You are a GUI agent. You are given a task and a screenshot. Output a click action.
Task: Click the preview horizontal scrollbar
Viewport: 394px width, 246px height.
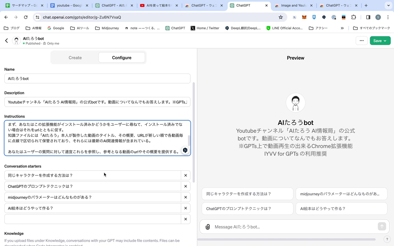(287, 240)
